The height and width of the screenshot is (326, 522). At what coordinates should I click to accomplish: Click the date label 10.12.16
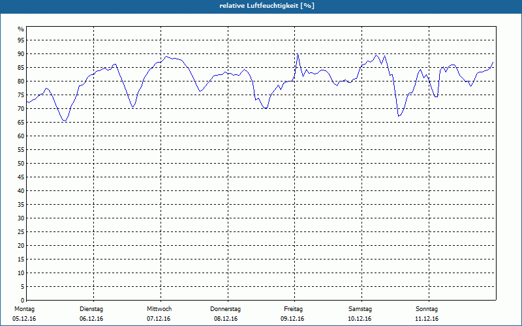(360, 319)
